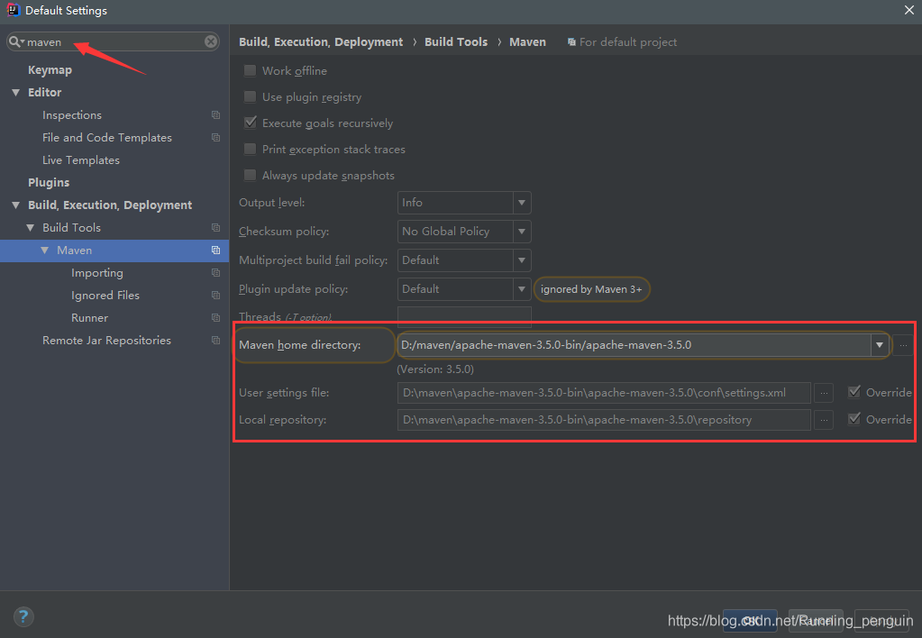Select Plugins in the settings tree

[x=49, y=182]
